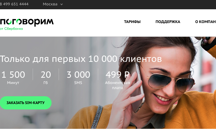Open the ТАРИФЫ menu item
The image size is (216, 139).
(x=132, y=22)
